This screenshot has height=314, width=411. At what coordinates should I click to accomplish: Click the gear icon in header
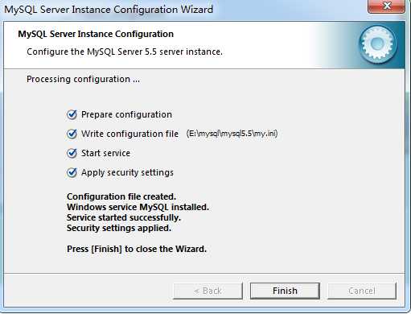(x=378, y=44)
